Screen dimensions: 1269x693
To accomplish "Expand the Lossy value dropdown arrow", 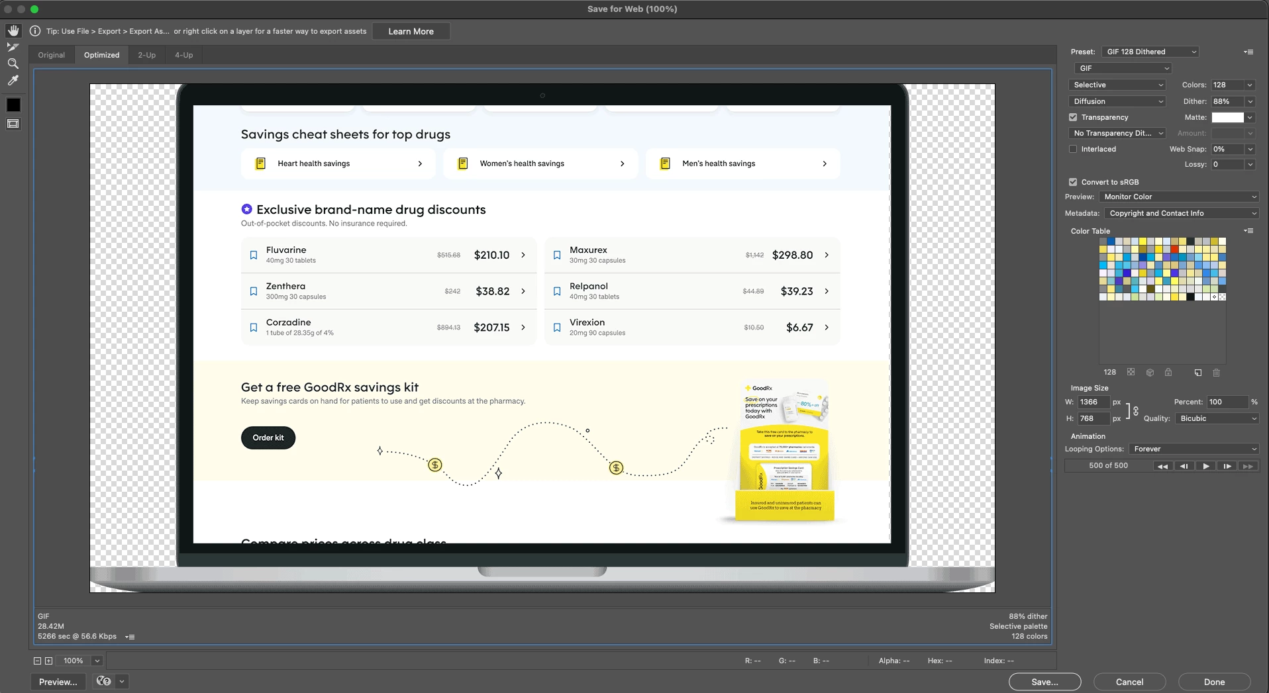I will click(1250, 164).
